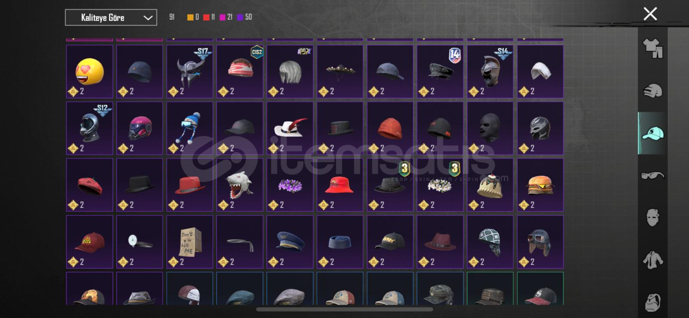Screen dimensions: 689x318
Task: Open the jacket category icon
Action: pyautogui.click(x=653, y=260)
